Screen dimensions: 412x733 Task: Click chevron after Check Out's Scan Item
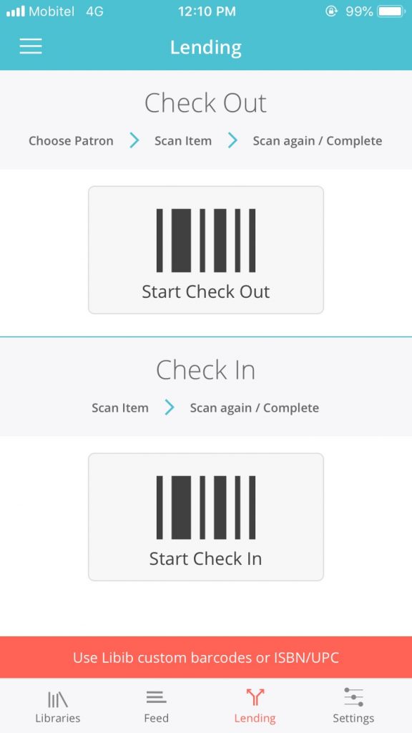[x=232, y=141]
